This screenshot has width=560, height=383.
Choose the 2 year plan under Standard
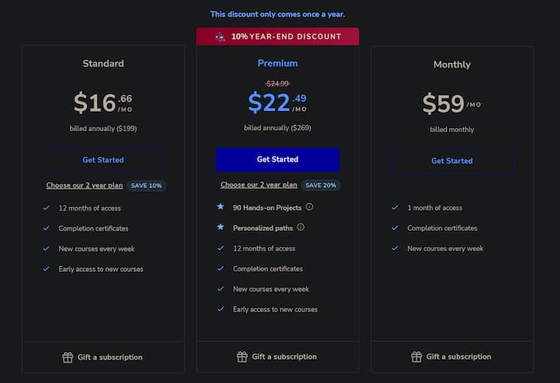tap(84, 186)
